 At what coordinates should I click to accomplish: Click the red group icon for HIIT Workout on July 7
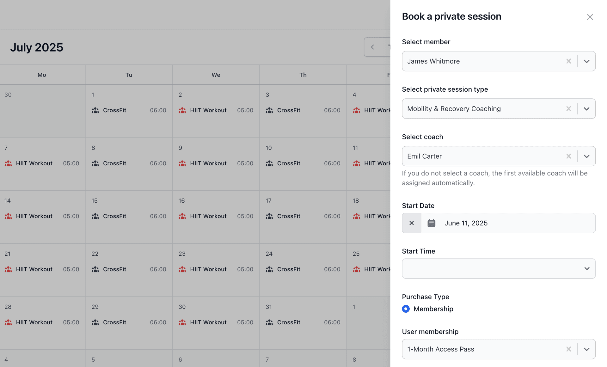tap(8, 163)
